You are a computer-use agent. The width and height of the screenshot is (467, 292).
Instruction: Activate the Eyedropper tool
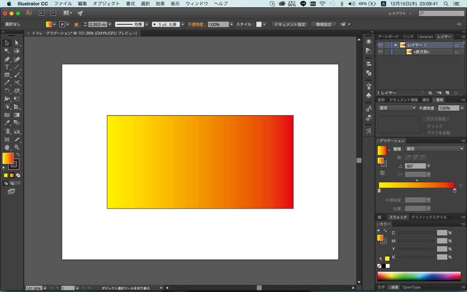point(7,123)
